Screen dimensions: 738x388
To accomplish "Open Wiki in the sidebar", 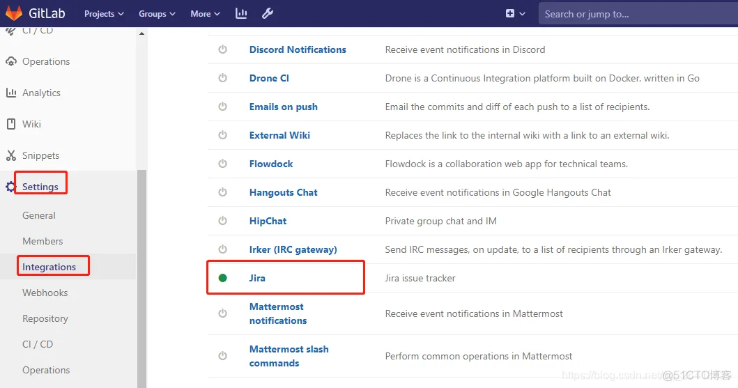I will pos(31,124).
